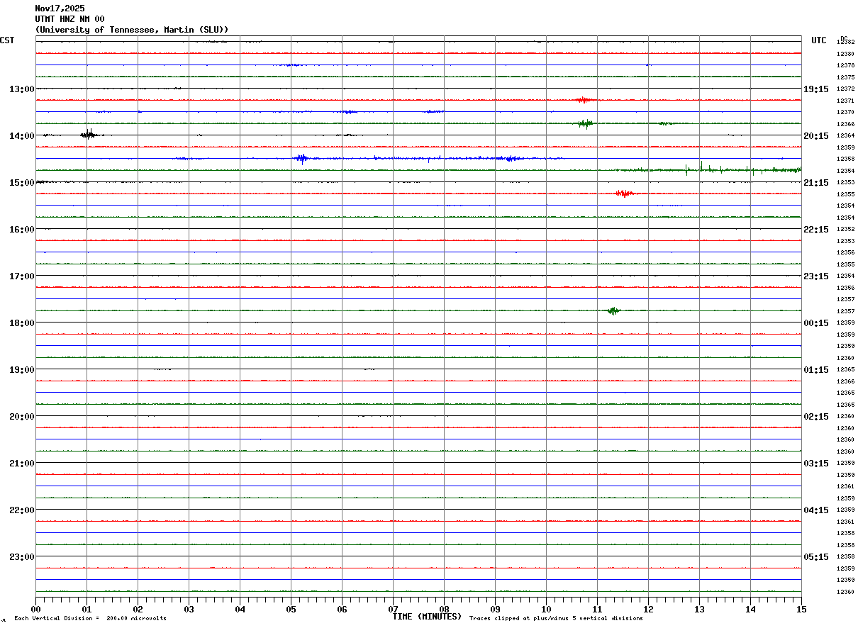
Task: Select the DC offset value 12372
Action: (845, 89)
